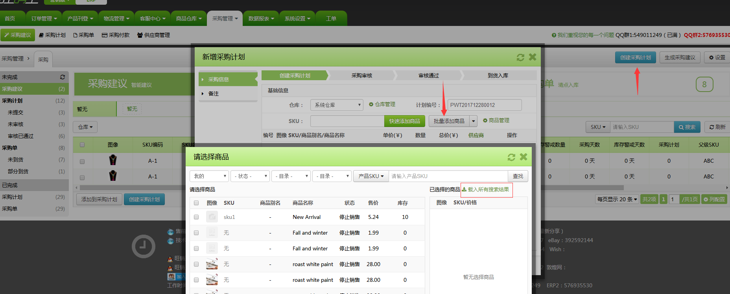
Task: Open the 数据报表 top menu
Action: [261, 18]
